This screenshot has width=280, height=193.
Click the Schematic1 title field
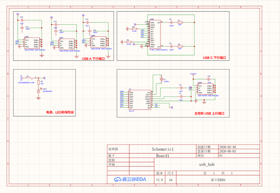pyautogui.click(x=163, y=149)
